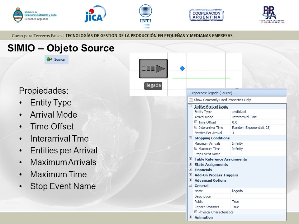Edit the Entity Type value entidad

click(259, 112)
